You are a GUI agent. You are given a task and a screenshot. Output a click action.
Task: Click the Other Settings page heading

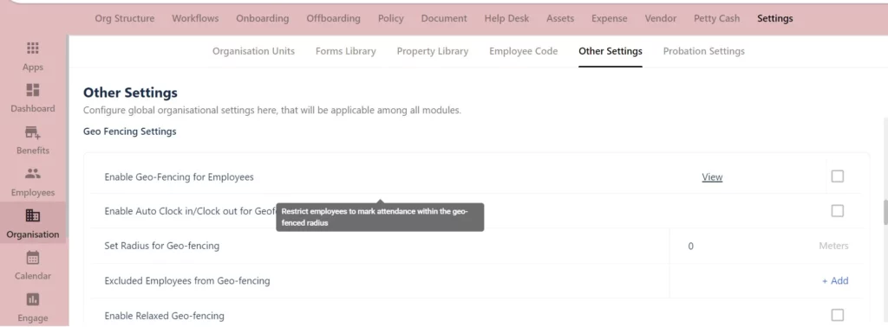coord(130,92)
